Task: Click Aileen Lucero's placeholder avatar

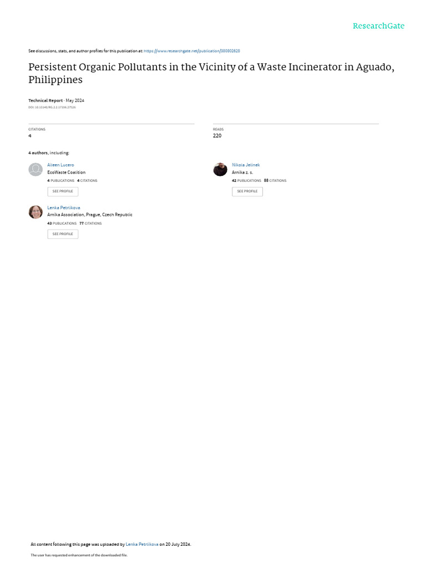Action: coord(35,170)
